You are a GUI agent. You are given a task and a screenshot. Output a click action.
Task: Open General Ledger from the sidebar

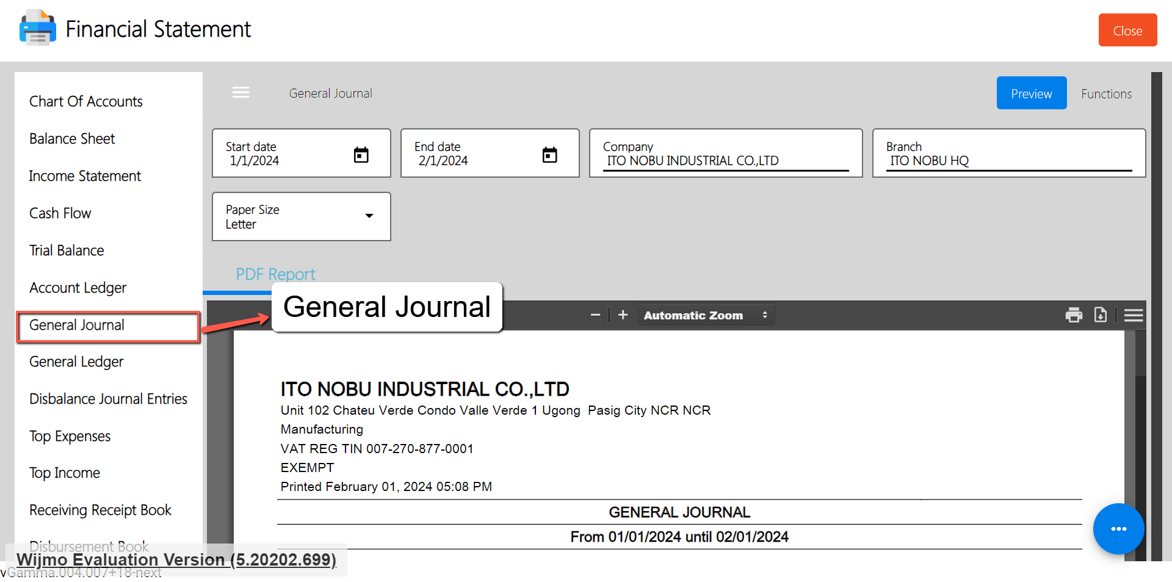[x=76, y=362]
